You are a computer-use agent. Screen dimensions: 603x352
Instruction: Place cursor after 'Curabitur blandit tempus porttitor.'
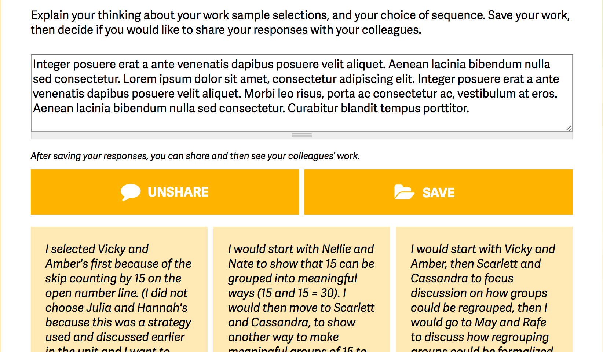(471, 108)
